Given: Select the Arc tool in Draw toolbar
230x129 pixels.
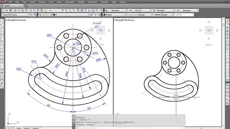Looking at the screenshot, I should coord(2,38).
